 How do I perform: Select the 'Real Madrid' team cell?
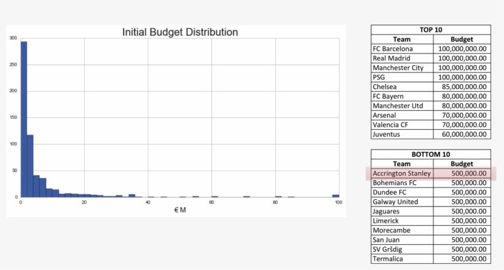tap(402, 58)
